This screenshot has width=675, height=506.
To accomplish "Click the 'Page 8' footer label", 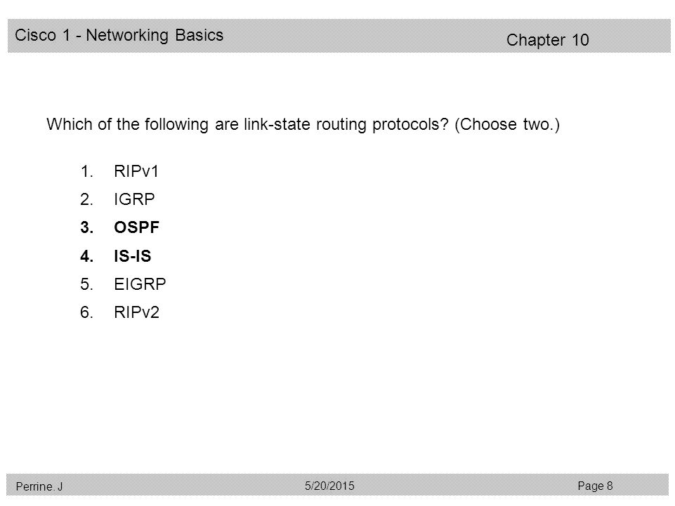I will pyautogui.click(x=595, y=486).
